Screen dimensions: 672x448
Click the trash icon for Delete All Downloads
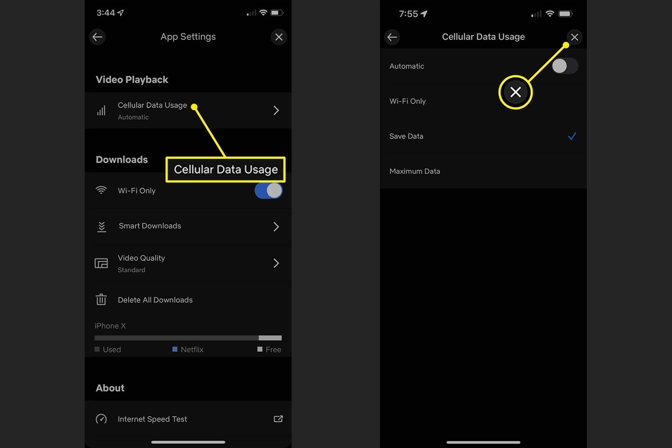pos(101,299)
